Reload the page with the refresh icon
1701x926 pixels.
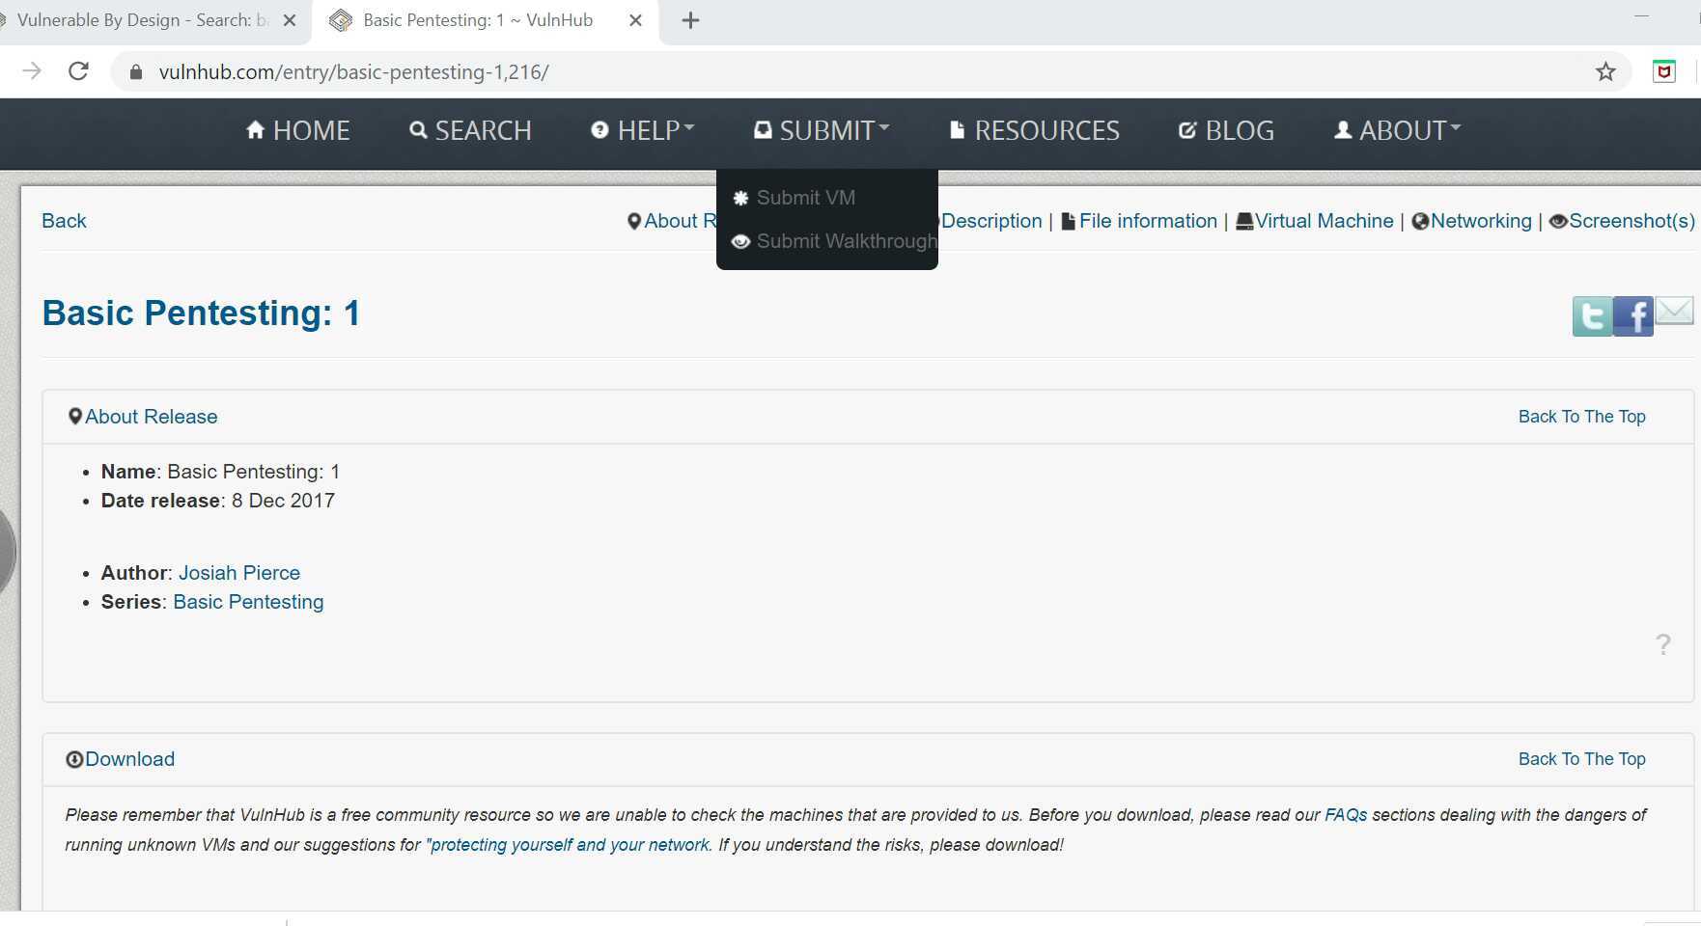(78, 70)
